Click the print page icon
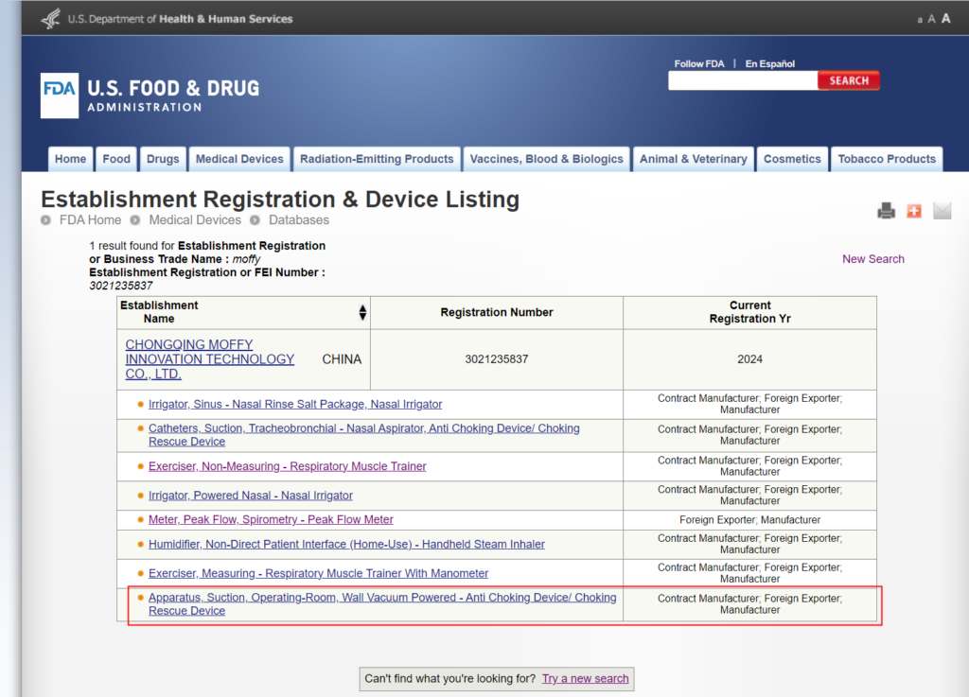Viewport: 969px width, 697px height. 886,211
